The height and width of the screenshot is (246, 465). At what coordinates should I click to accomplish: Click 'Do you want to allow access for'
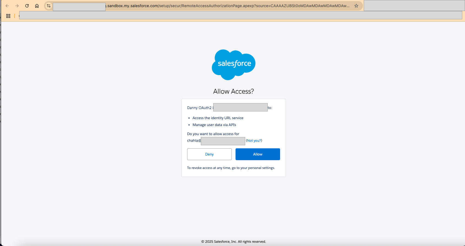coord(213,134)
